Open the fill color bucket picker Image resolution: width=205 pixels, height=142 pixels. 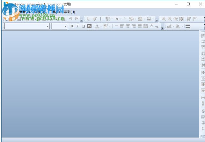(x=178, y=26)
